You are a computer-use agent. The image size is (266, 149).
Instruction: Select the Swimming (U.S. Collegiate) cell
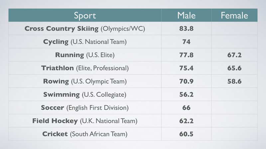pos(85,94)
